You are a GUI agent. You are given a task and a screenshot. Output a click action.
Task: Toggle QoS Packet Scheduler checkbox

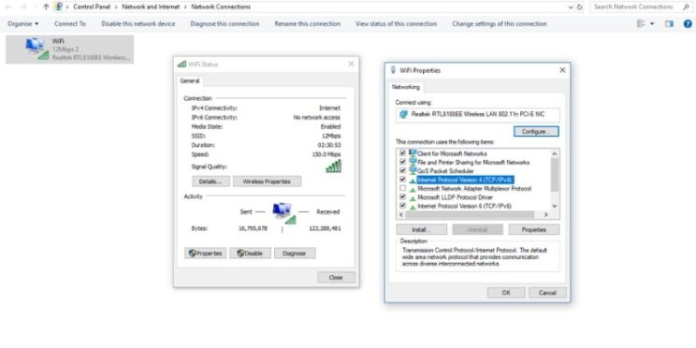403,170
